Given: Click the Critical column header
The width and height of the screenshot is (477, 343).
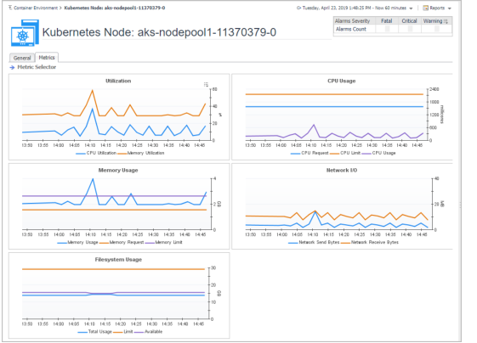Looking at the screenshot, I should pyautogui.click(x=409, y=21).
